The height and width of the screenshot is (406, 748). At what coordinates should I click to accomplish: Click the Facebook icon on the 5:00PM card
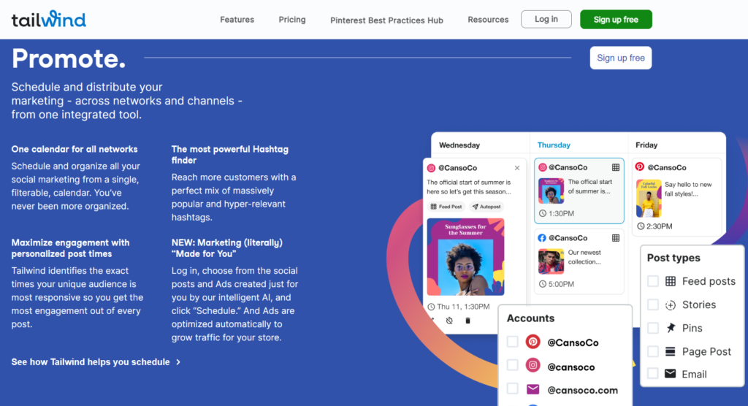[x=542, y=238]
